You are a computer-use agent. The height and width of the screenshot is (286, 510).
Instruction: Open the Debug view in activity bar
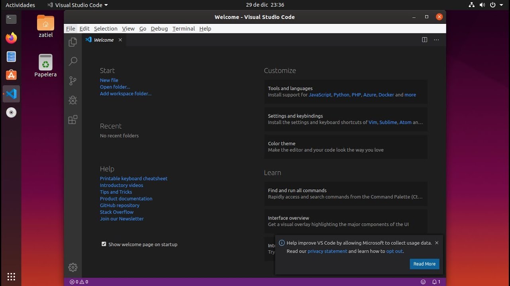73,100
